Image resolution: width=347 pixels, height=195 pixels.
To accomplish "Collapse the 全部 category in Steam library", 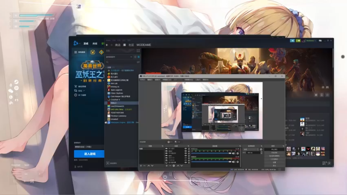I will pyautogui.click(x=106, y=67).
